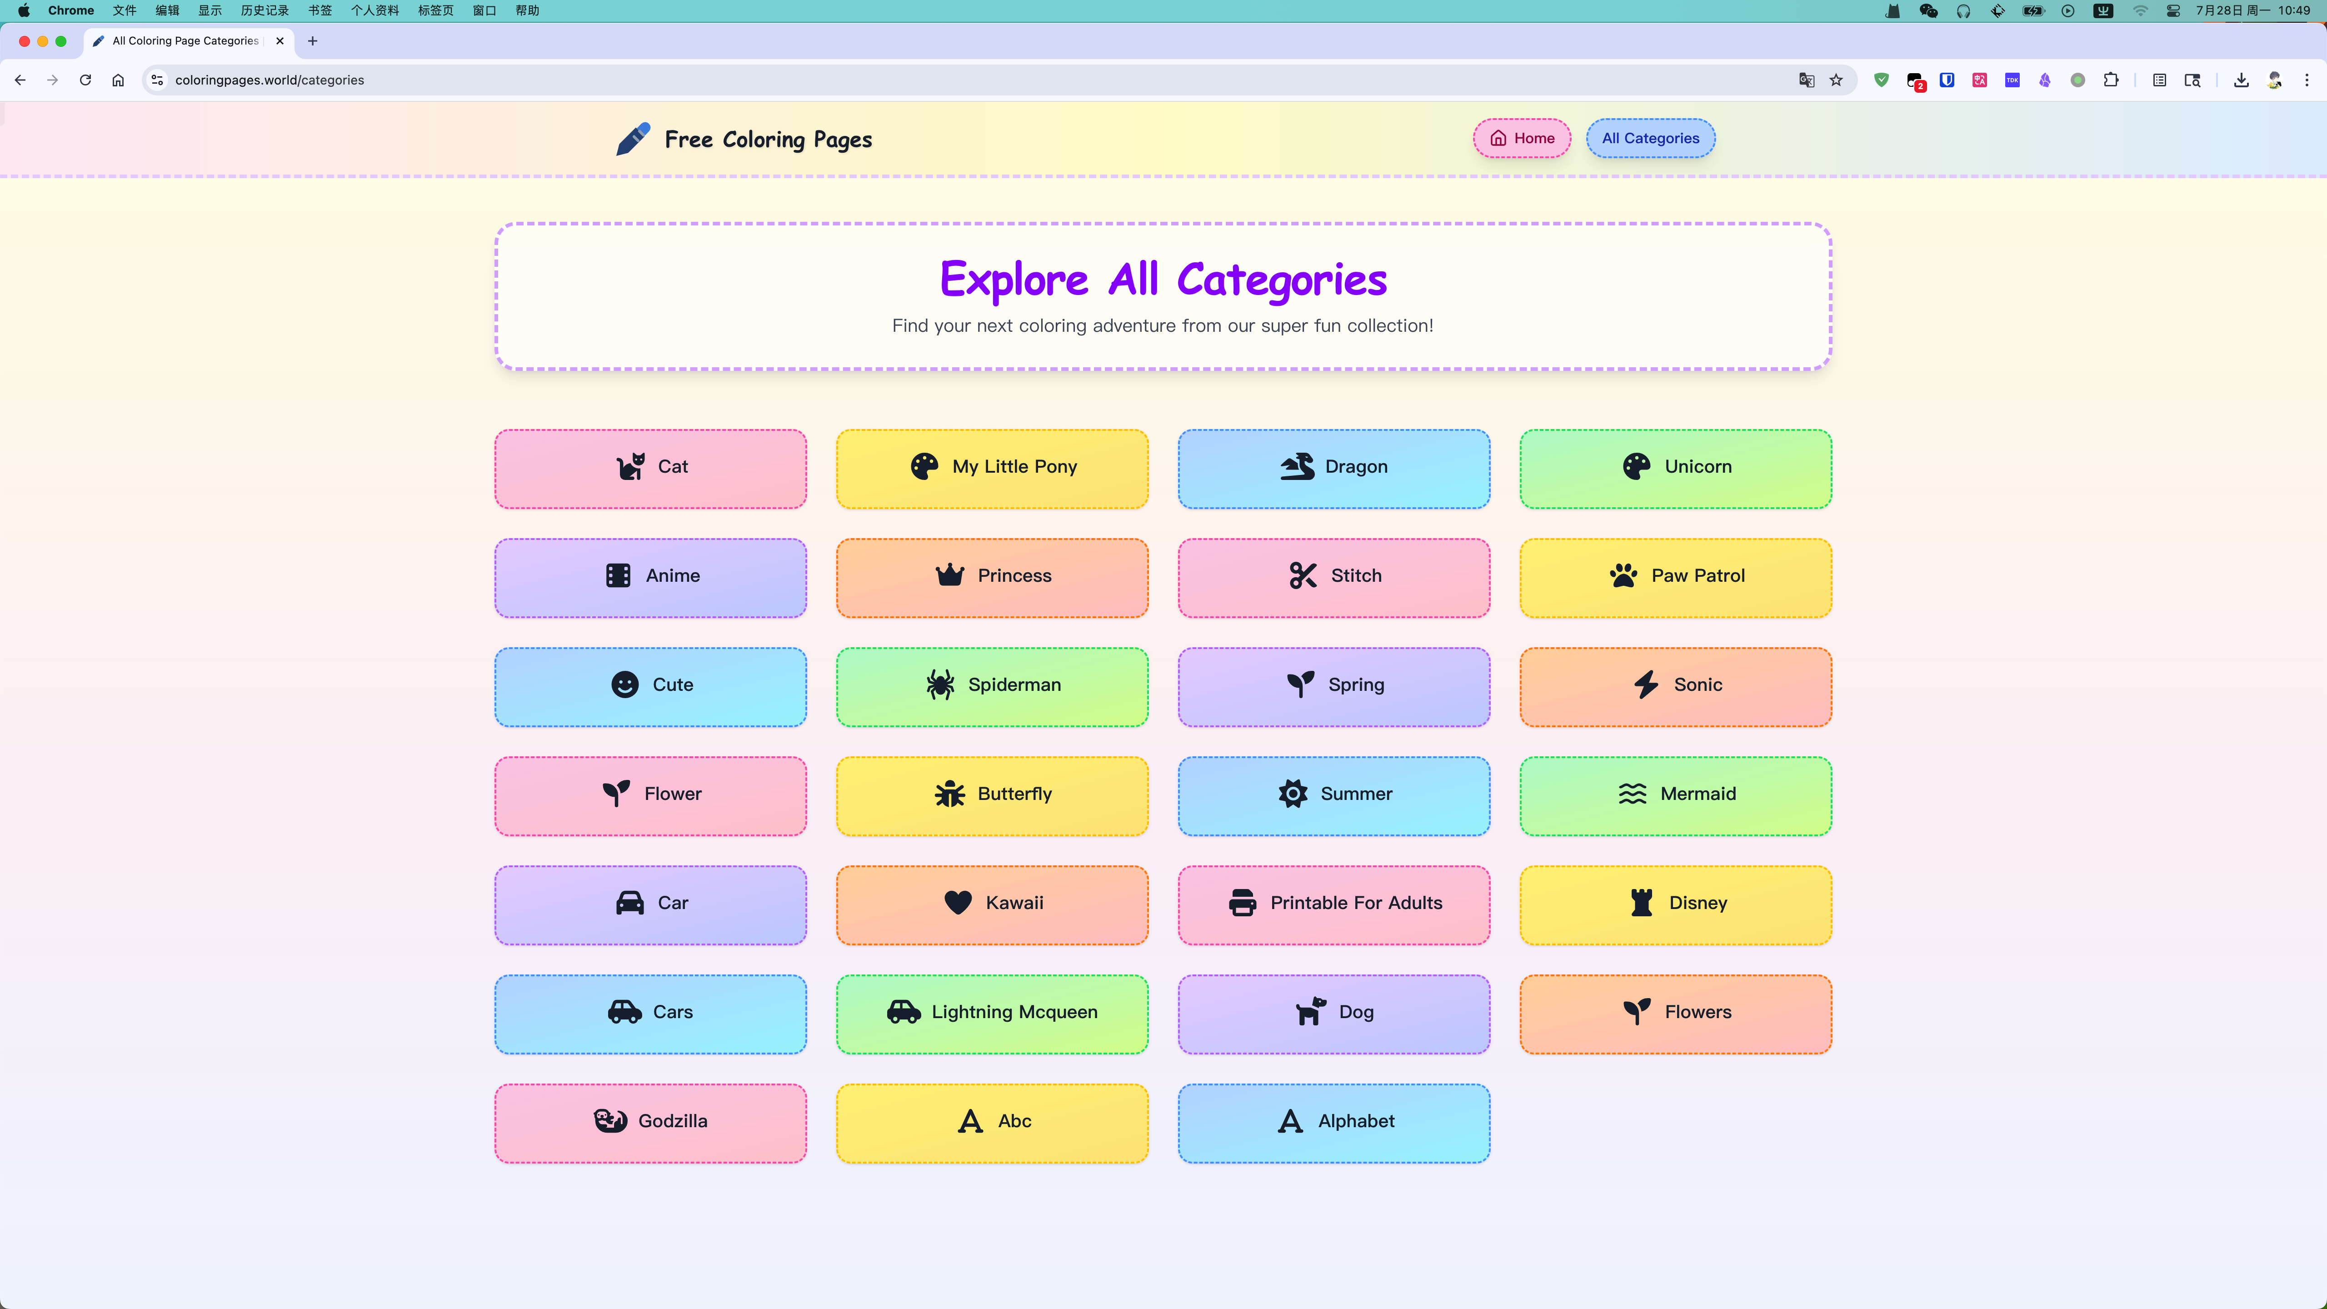Click the crown icon on Princess card
The image size is (2327, 1309).
point(949,575)
